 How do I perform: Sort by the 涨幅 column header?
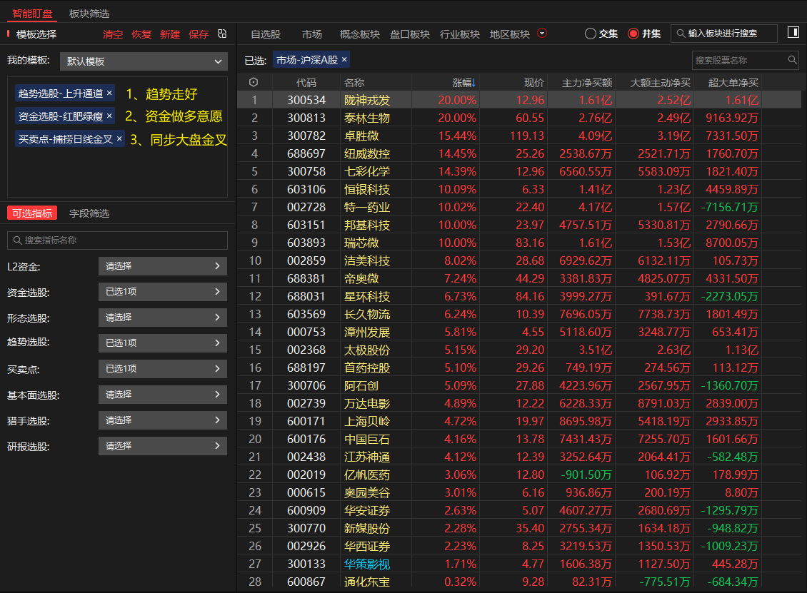[x=463, y=83]
